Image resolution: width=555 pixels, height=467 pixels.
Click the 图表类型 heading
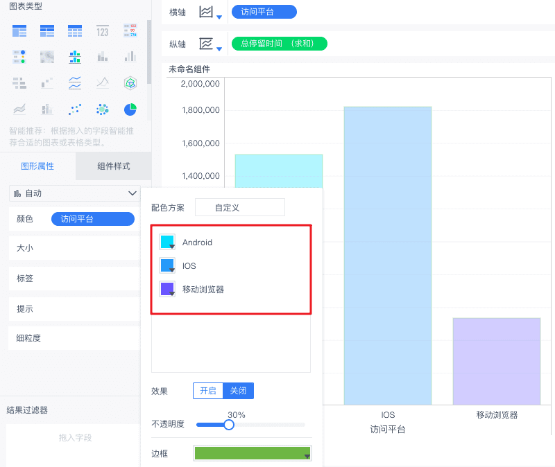point(26,6)
